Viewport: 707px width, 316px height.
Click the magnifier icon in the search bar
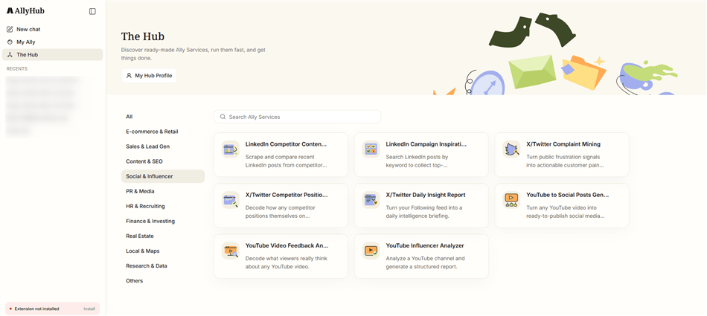223,117
